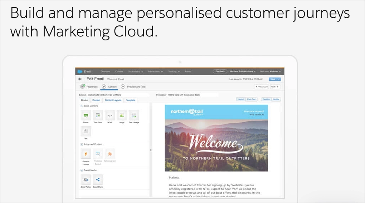Viewport: 365px width, 203px height.
Task: Click the northern trail outfitters email logo
Action: pyautogui.click(x=187, y=112)
